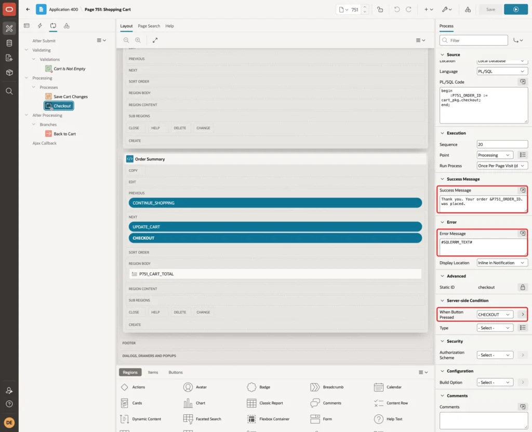Image resolution: width=532 pixels, height=432 pixels.
Task: Focus the property Filter field
Action: (x=474, y=40)
